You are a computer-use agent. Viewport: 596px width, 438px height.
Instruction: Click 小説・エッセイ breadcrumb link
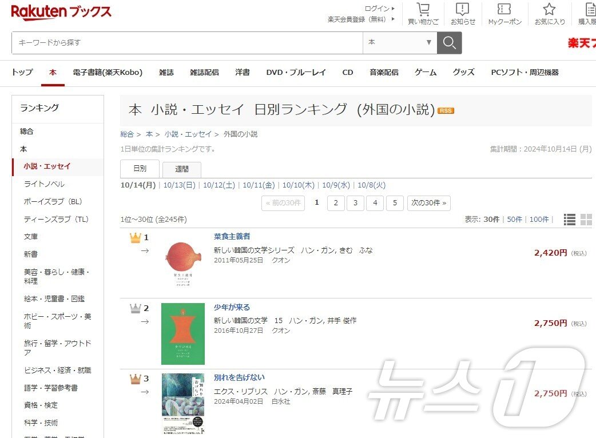[x=188, y=134]
